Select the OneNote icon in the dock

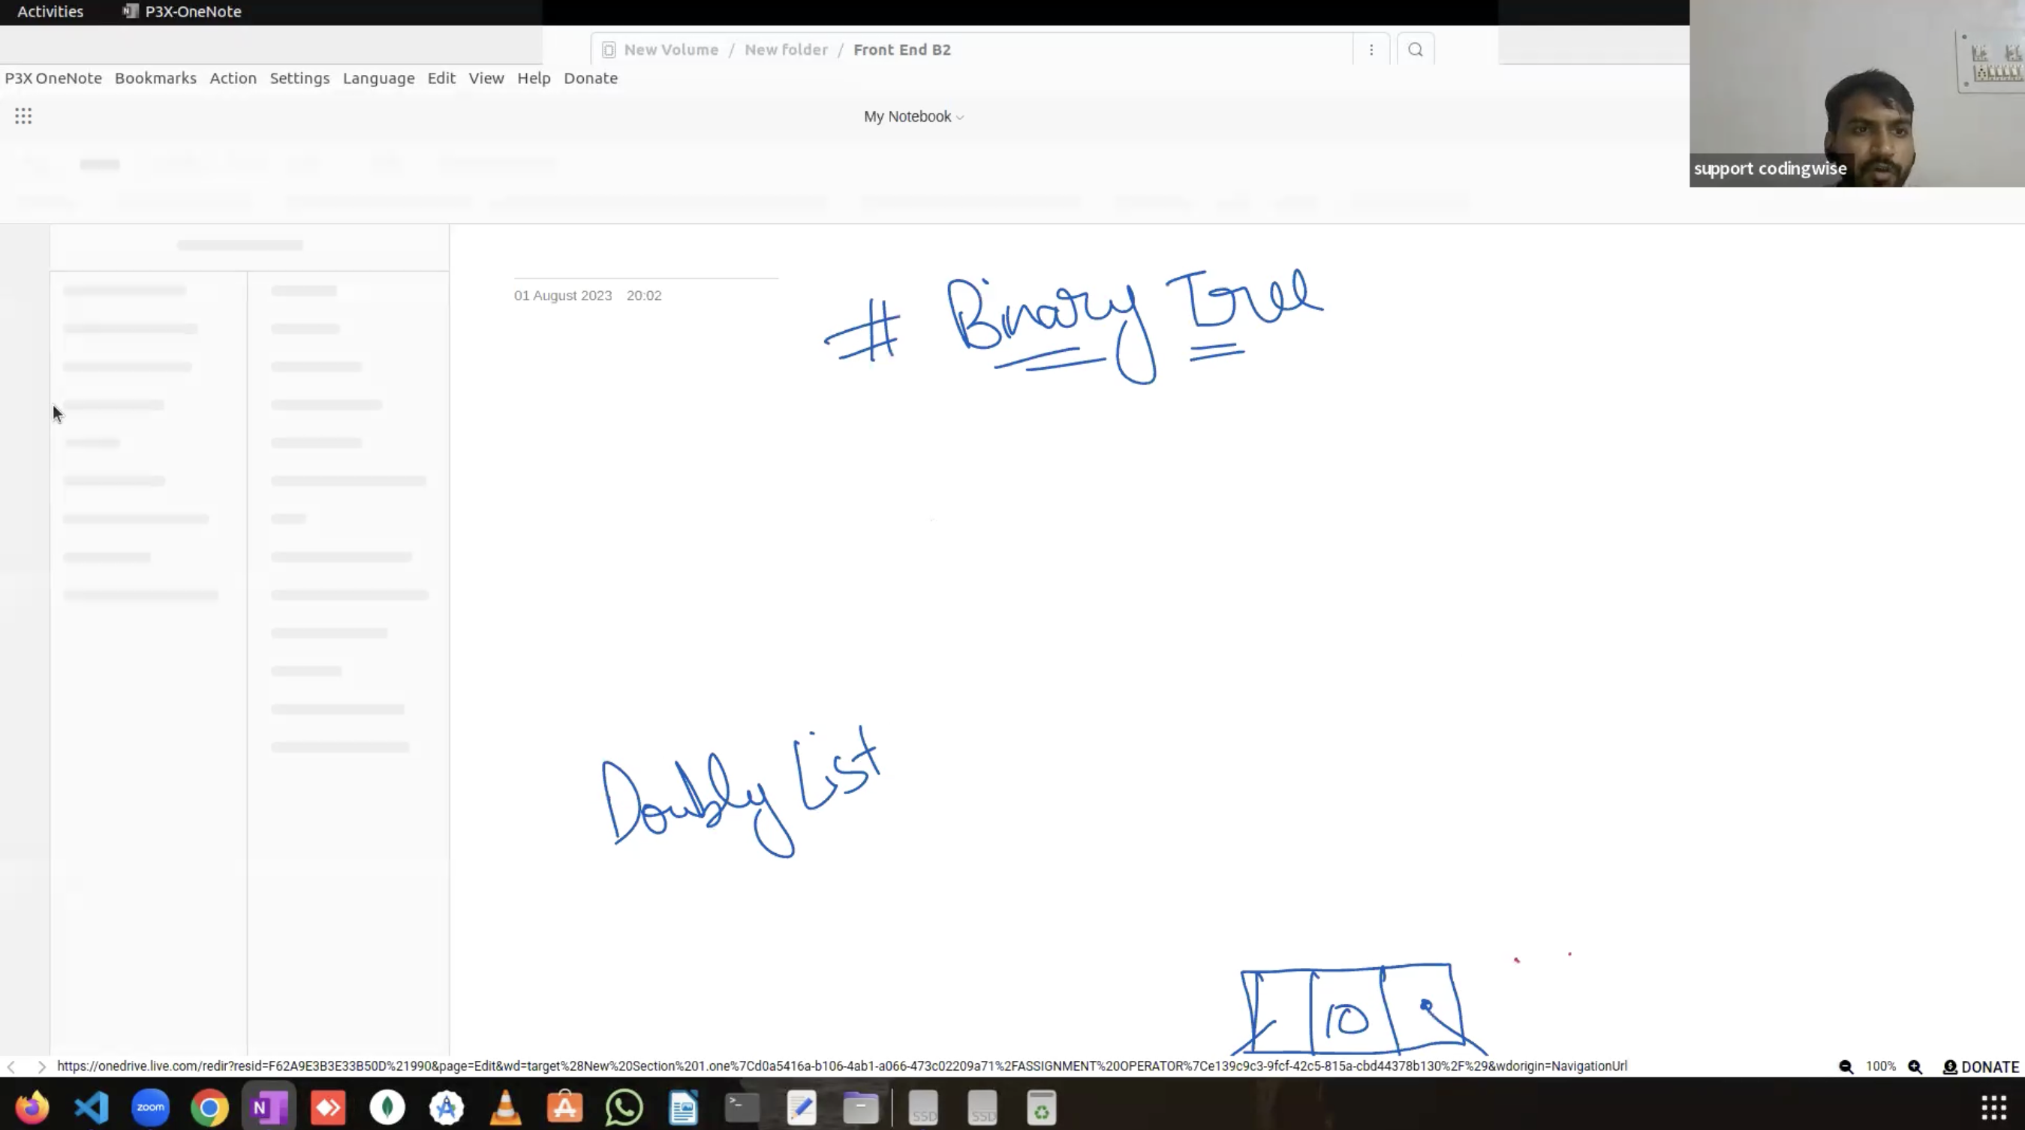point(269,1108)
